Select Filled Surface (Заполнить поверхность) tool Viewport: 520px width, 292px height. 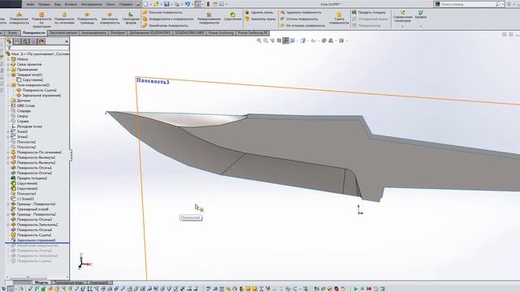(x=110, y=19)
